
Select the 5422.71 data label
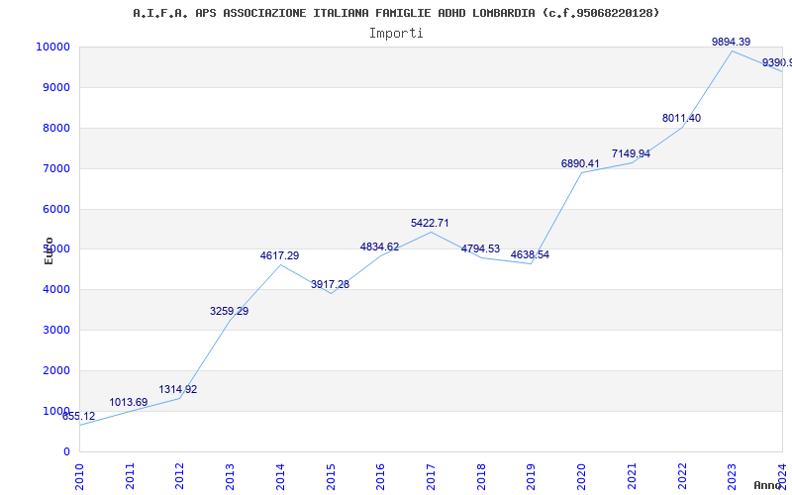click(x=430, y=223)
